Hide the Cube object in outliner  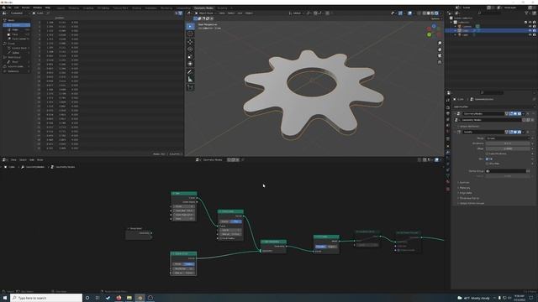530,30
